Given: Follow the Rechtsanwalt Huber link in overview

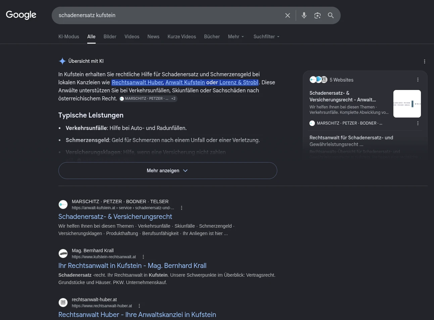Looking at the screenshot, I should coord(137,82).
